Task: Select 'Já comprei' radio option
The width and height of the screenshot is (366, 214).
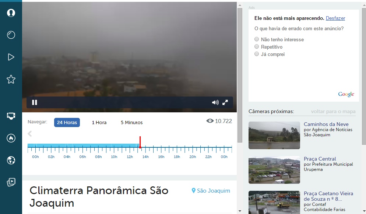Action: point(257,54)
